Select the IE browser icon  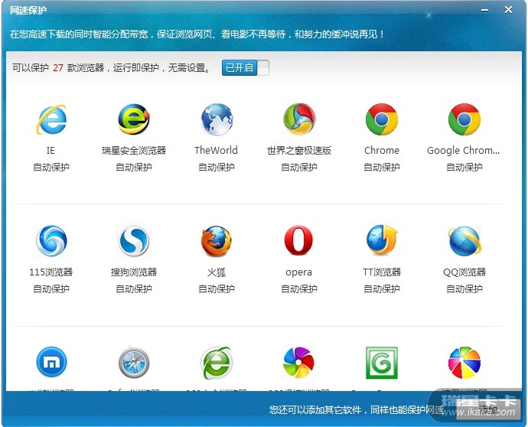pos(51,119)
